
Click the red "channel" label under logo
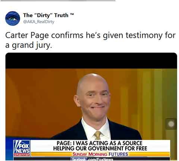click(x=22, y=155)
